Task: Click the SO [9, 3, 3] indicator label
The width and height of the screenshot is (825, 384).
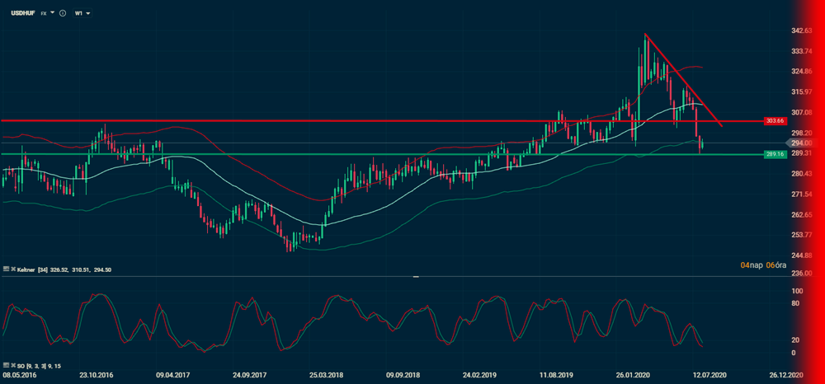Action: (x=35, y=364)
